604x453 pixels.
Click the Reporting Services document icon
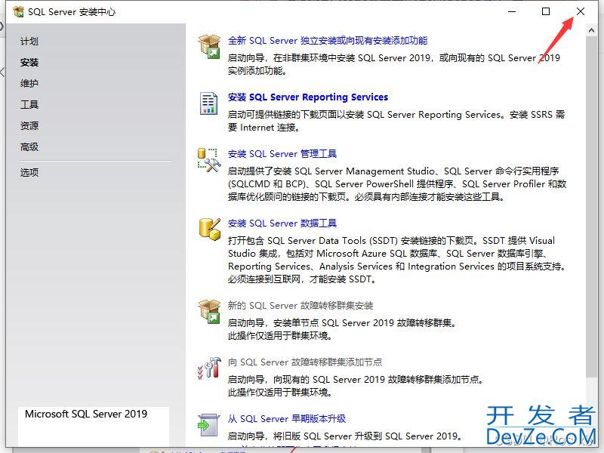pyautogui.click(x=209, y=103)
